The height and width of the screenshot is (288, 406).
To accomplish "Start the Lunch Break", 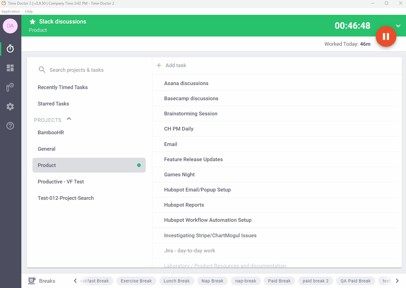I will point(176,281).
